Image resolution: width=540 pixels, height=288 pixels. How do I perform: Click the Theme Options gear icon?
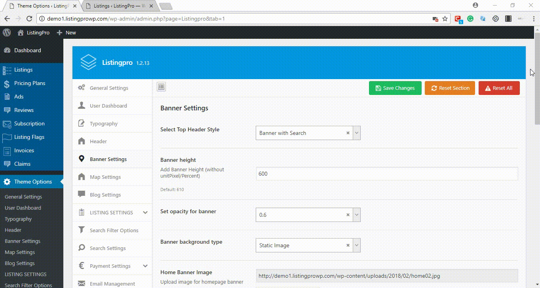coord(7,182)
